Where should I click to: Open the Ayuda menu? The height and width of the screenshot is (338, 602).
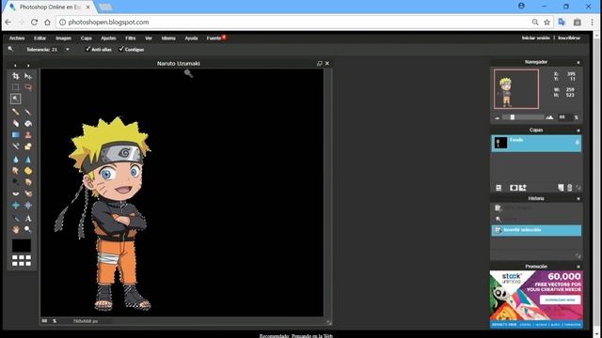(191, 38)
